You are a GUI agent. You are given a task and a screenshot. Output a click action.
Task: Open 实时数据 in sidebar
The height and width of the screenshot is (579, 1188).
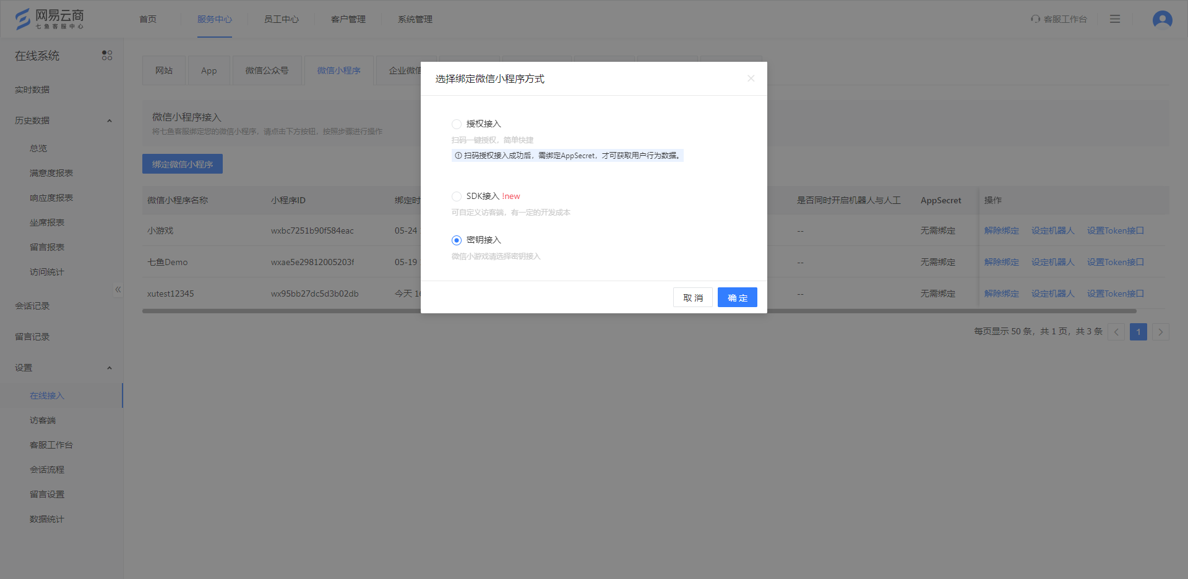pyautogui.click(x=32, y=90)
